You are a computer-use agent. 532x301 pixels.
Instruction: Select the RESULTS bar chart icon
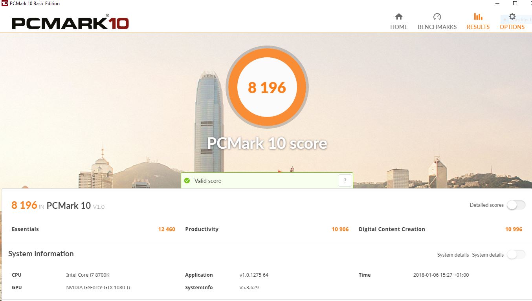point(478,16)
